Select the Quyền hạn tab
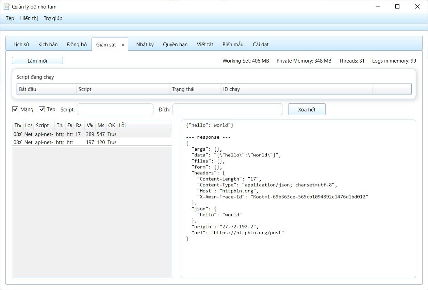Viewport: 428px width, 290px height. pos(175,45)
